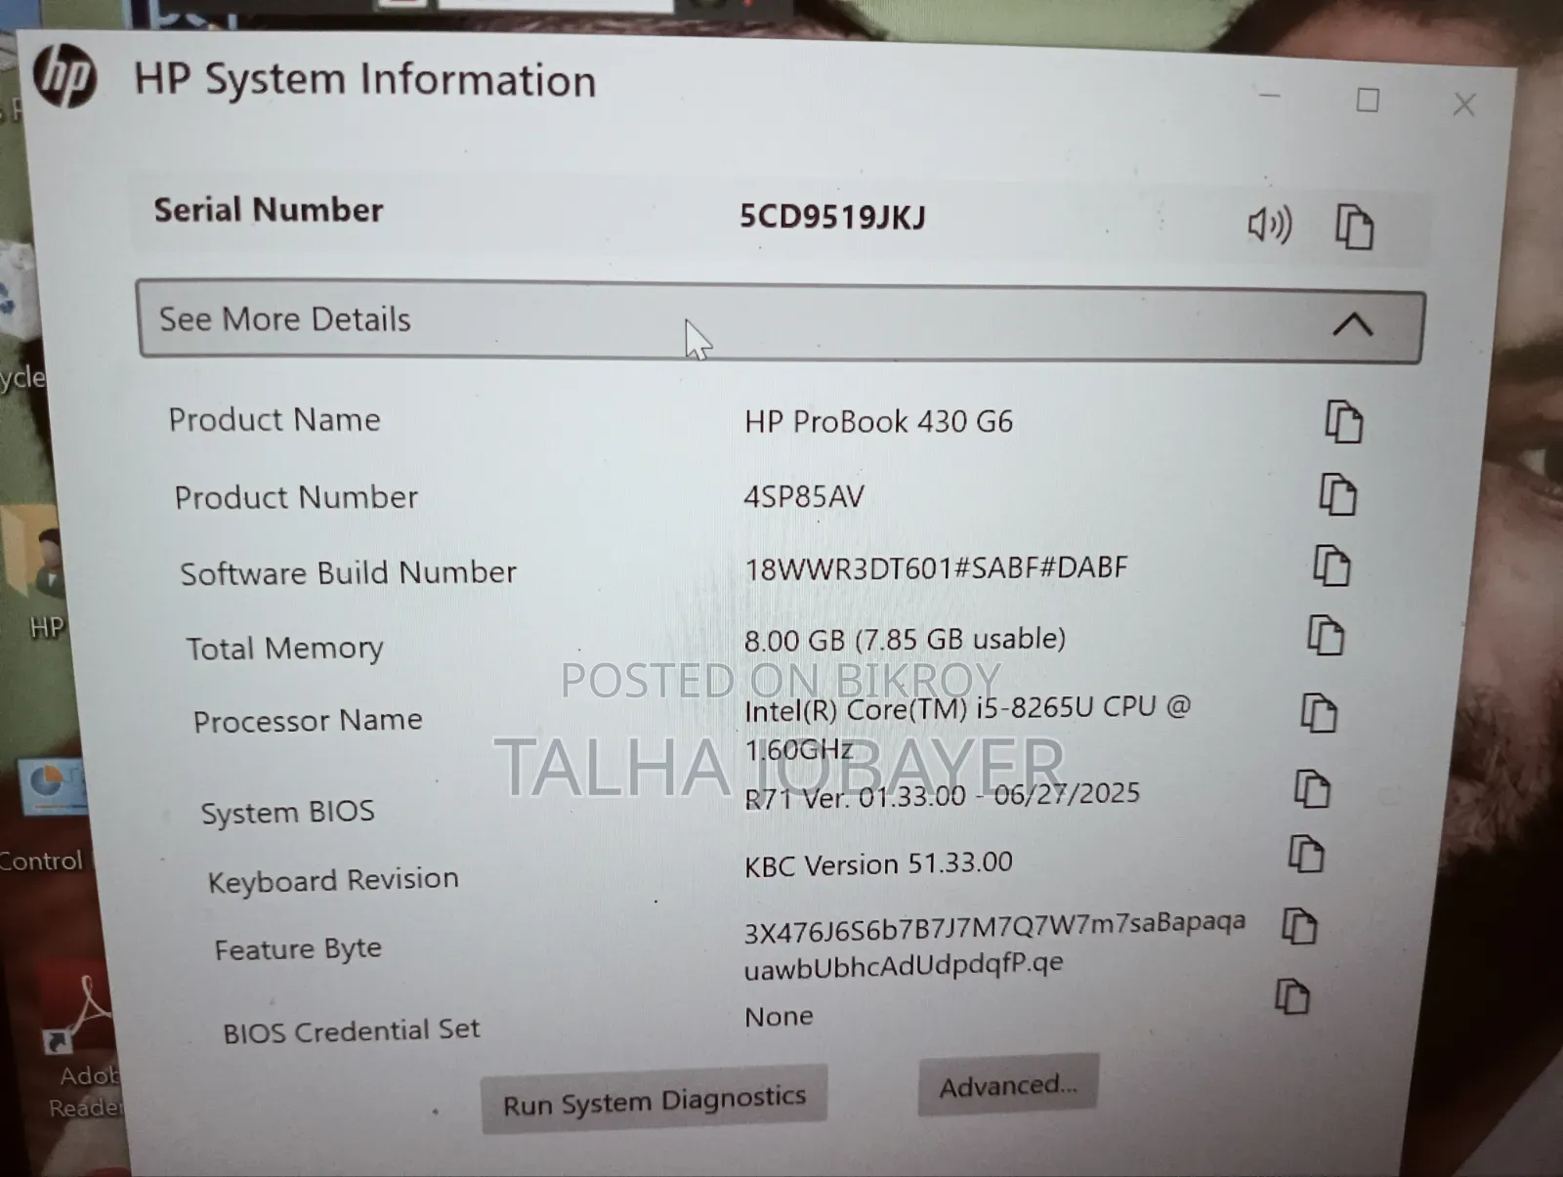The width and height of the screenshot is (1563, 1177).
Task: Click the R71 Ver. 01.33.00 BIOS text
Action: pos(942,795)
